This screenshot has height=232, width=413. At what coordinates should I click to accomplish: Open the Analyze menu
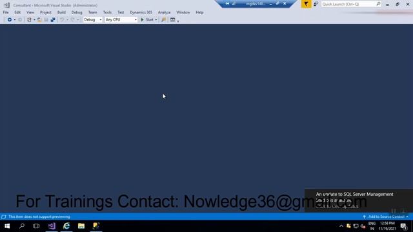(164, 12)
